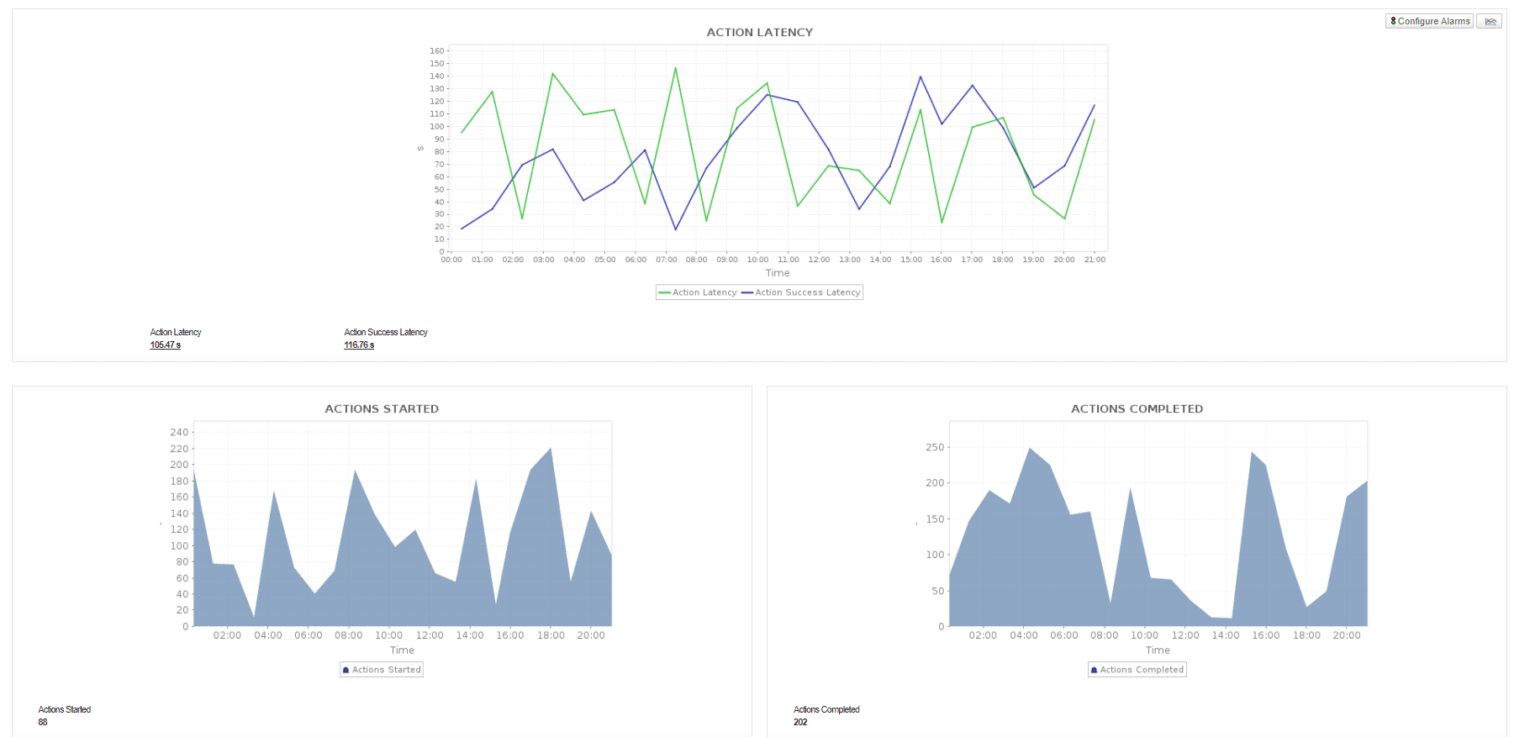Click the green line legend marker for Action Latency

(664, 292)
